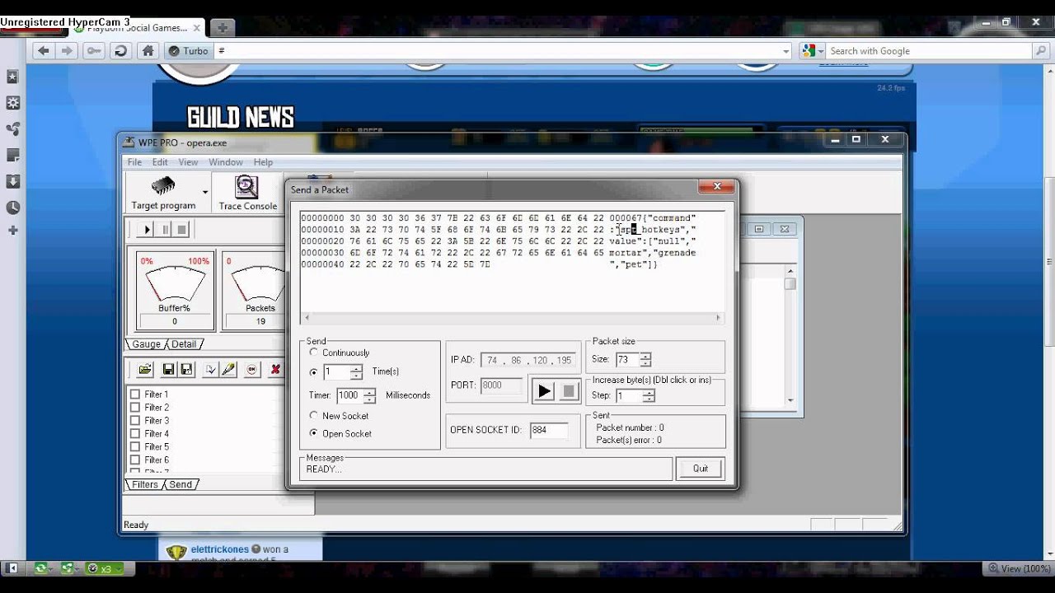Image resolution: width=1055 pixels, height=593 pixels.
Task: Open the Help menu
Action: [x=263, y=162]
